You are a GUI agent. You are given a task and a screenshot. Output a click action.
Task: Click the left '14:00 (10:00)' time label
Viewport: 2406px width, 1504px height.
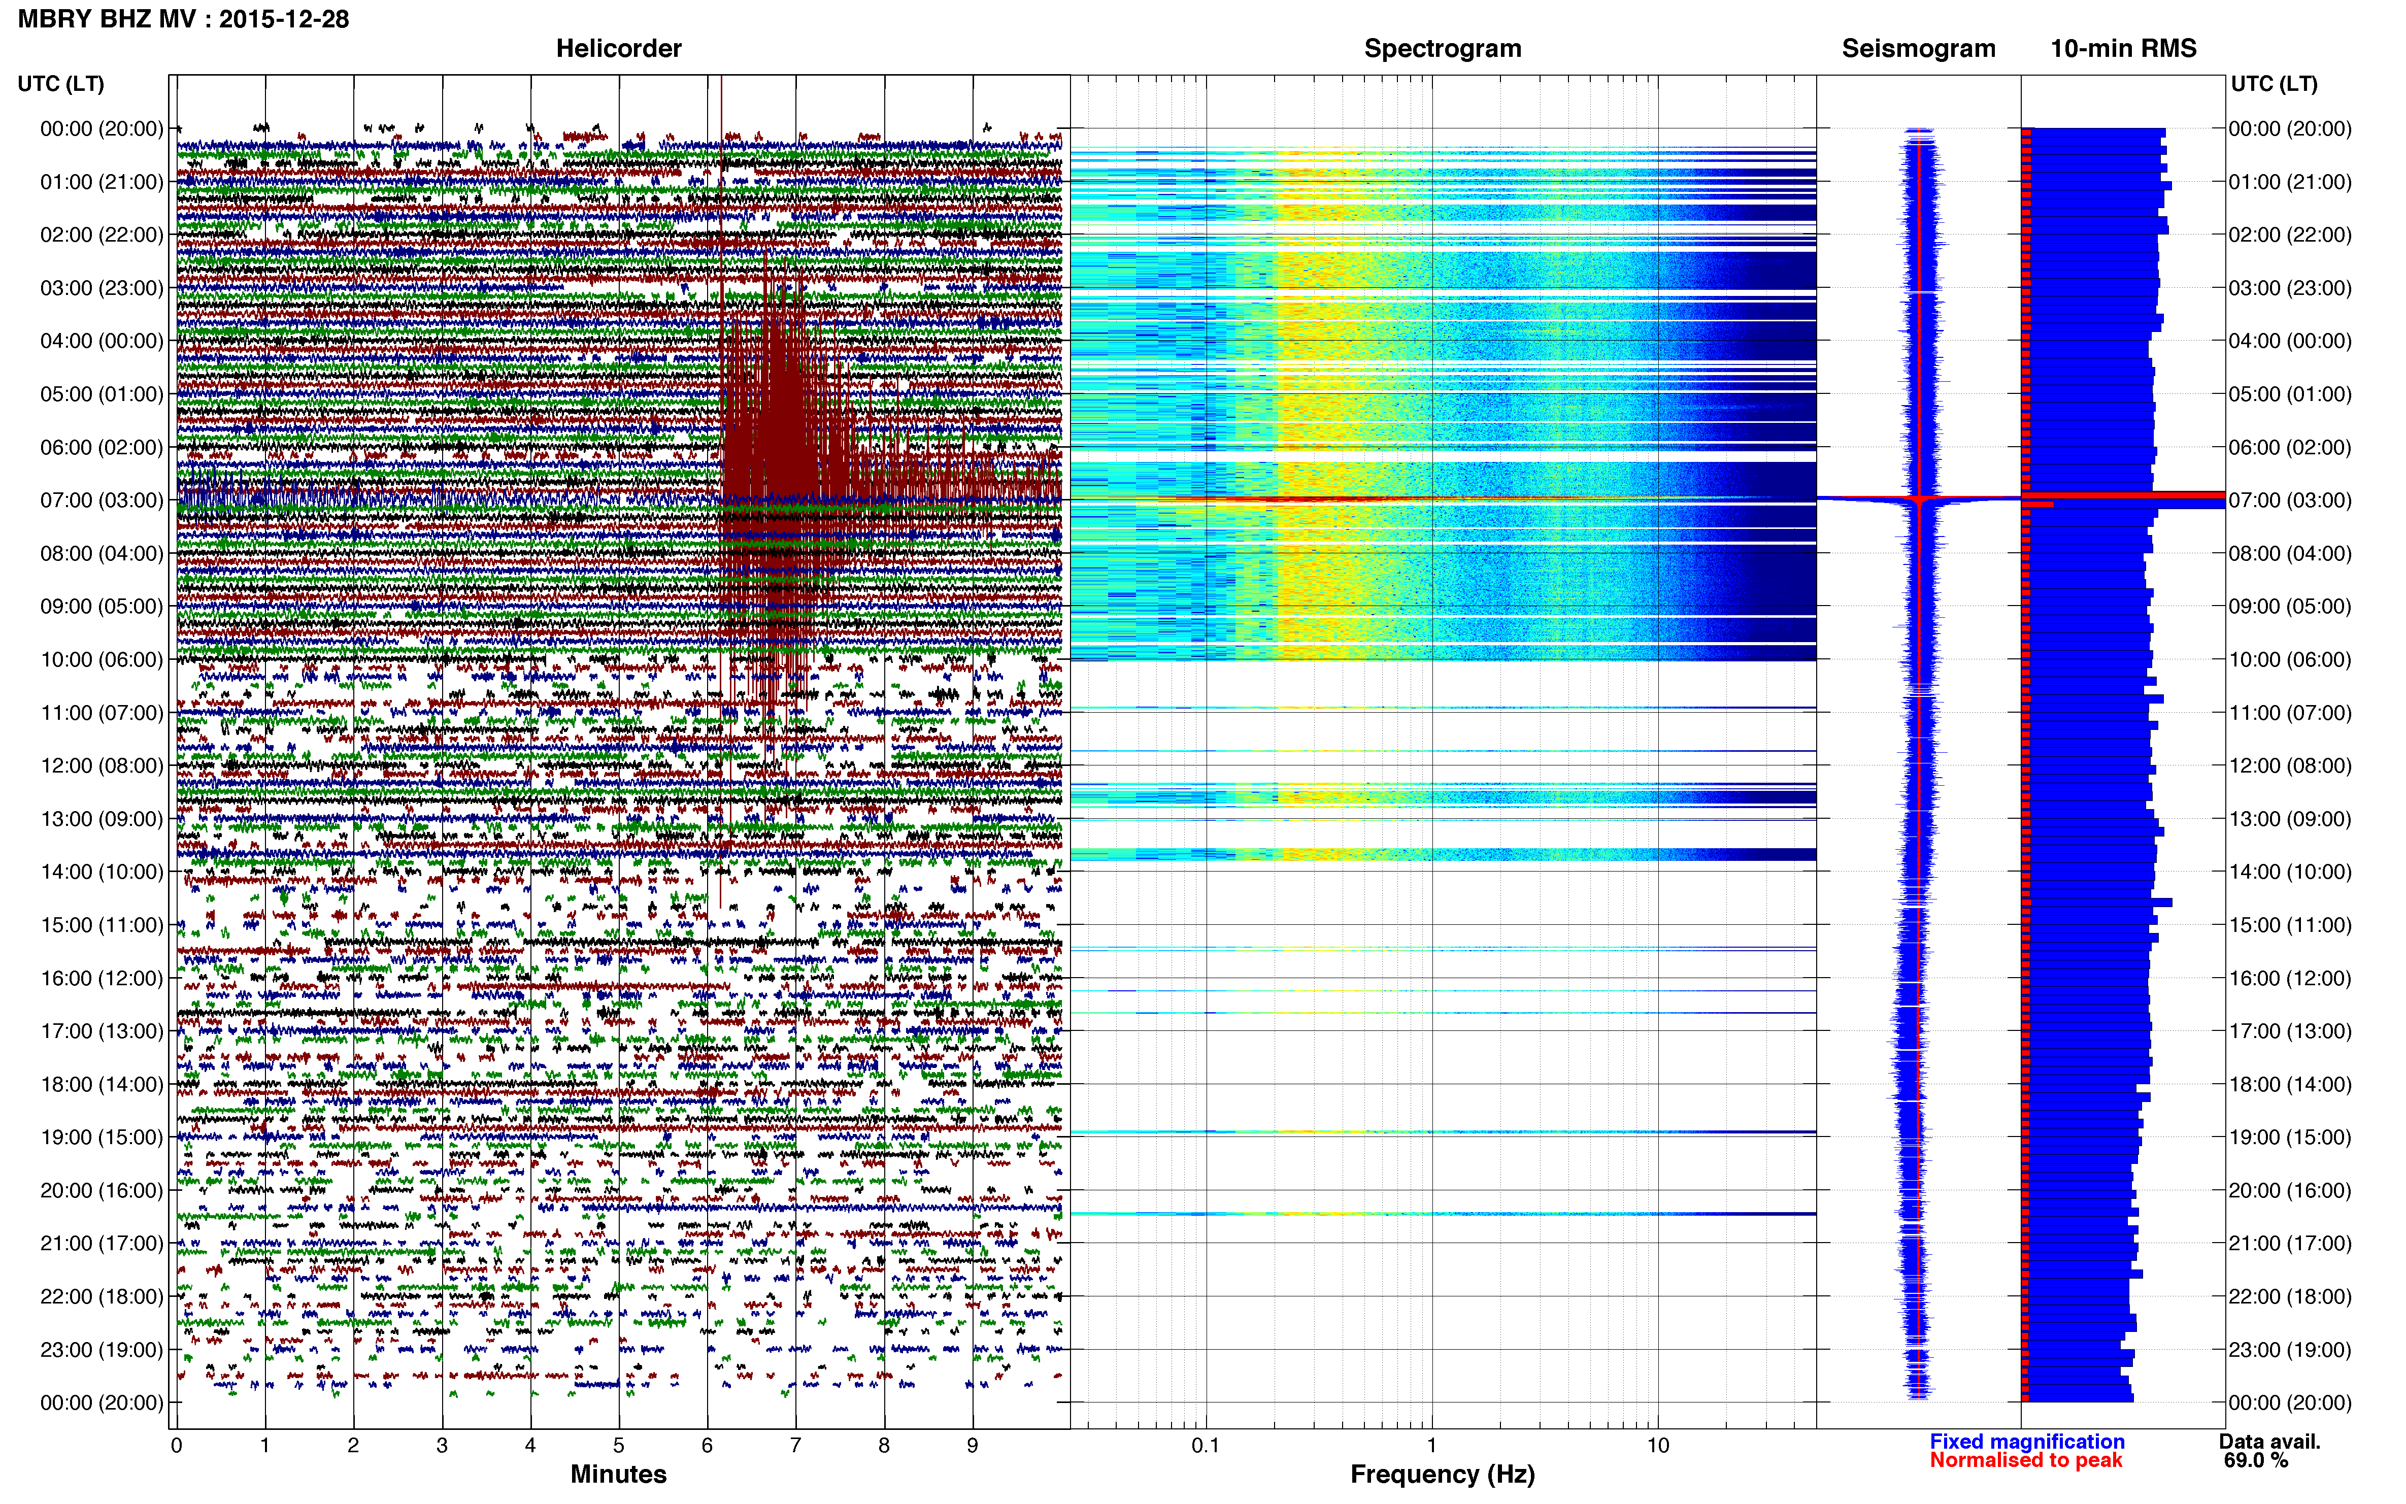coord(102,873)
